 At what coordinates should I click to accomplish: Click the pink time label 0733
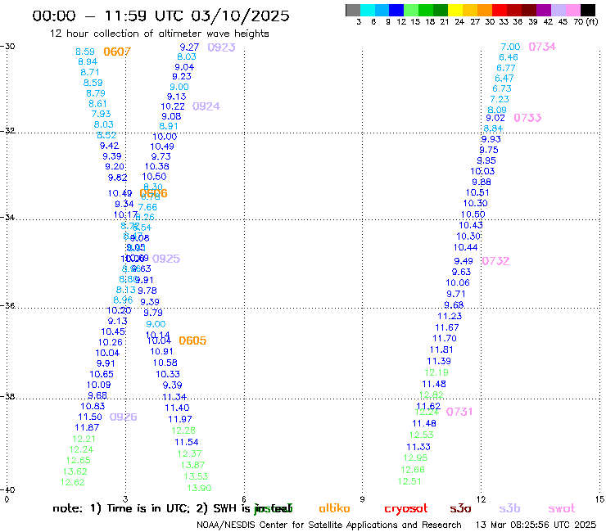[x=527, y=118]
